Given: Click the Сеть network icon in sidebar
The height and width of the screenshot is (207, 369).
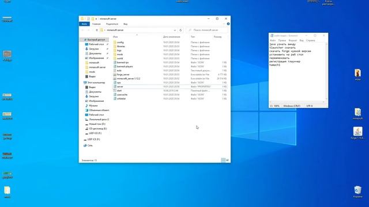Looking at the screenshot, I should tap(85, 145).
